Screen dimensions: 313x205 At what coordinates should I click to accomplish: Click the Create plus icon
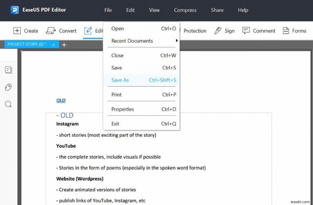[17, 31]
